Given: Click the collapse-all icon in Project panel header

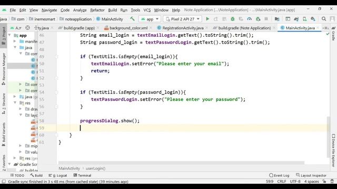Looking at the screenshot, I should [x=36, y=28].
